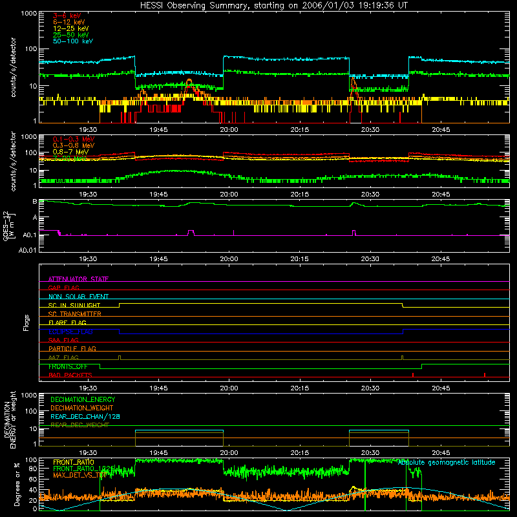Click the SC_TRANSMITTER flag label

click(75, 313)
